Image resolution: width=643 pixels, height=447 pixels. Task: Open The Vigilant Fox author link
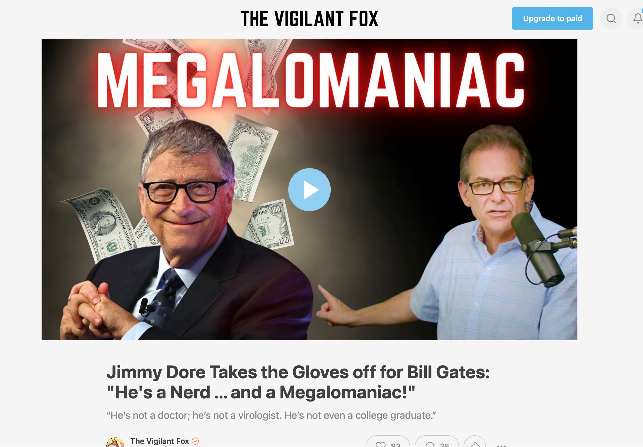(159, 441)
